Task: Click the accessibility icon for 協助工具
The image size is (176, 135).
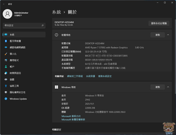Action: (6, 86)
